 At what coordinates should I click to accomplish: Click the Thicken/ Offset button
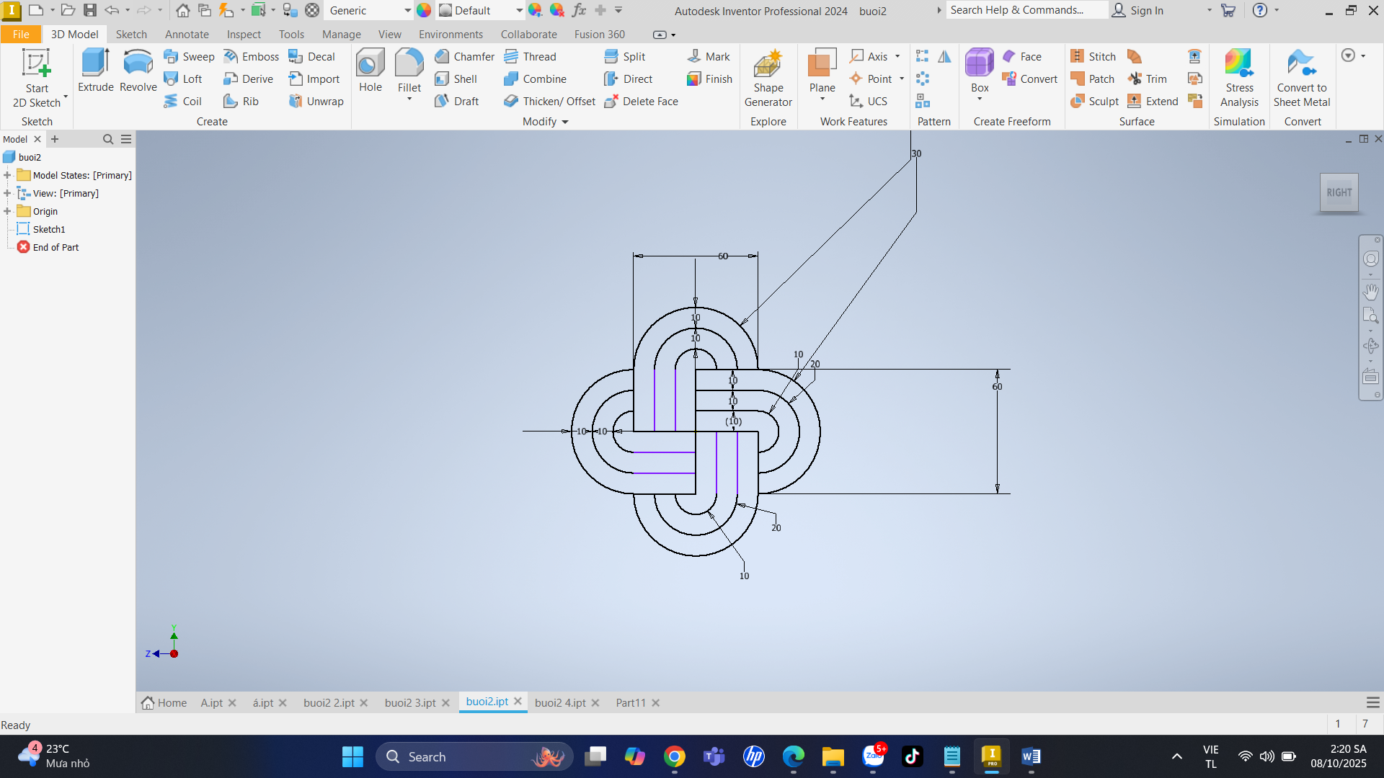[x=550, y=101]
